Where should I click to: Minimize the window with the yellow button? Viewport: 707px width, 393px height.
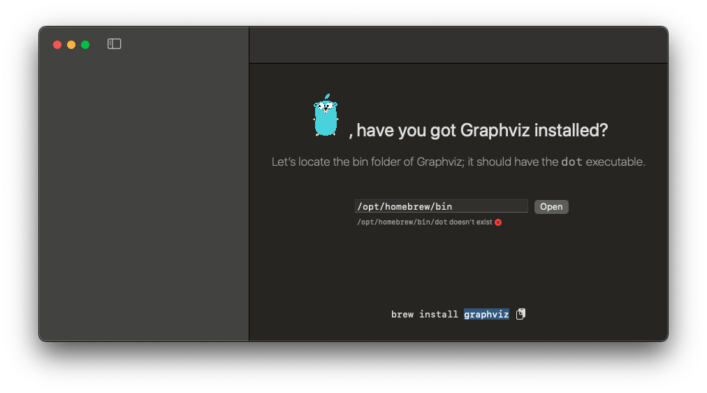click(71, 45)
